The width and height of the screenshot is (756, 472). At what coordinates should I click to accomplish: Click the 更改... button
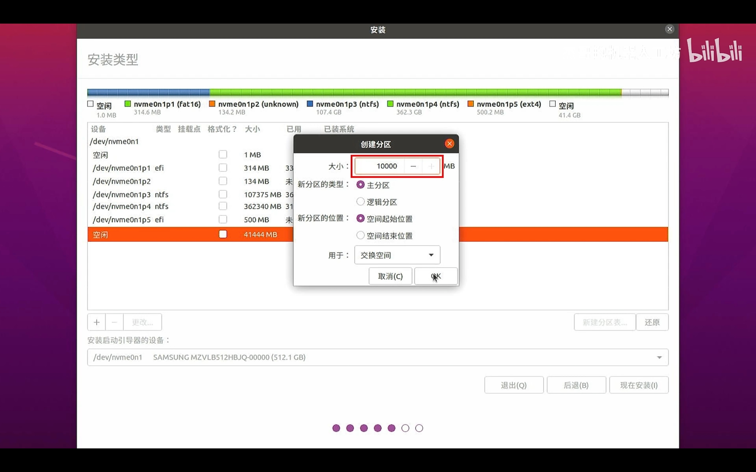[x=142, y=322]
